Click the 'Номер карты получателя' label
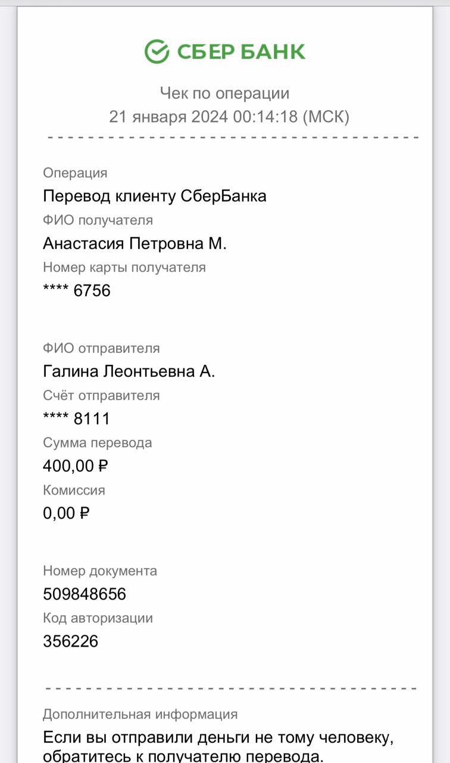The width and height of the screenshot is (450, 763). (124, 267)
